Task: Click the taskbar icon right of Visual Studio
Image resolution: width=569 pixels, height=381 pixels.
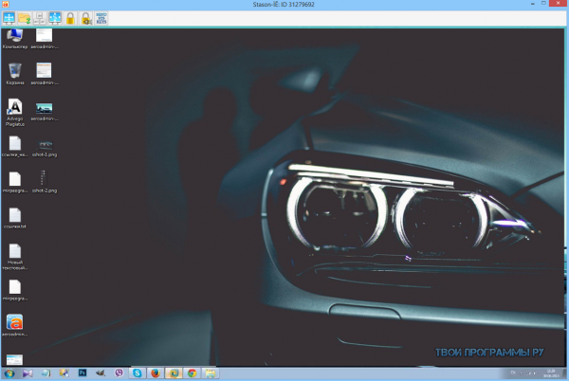Action: pyautogui.click(x=46, y=373)
